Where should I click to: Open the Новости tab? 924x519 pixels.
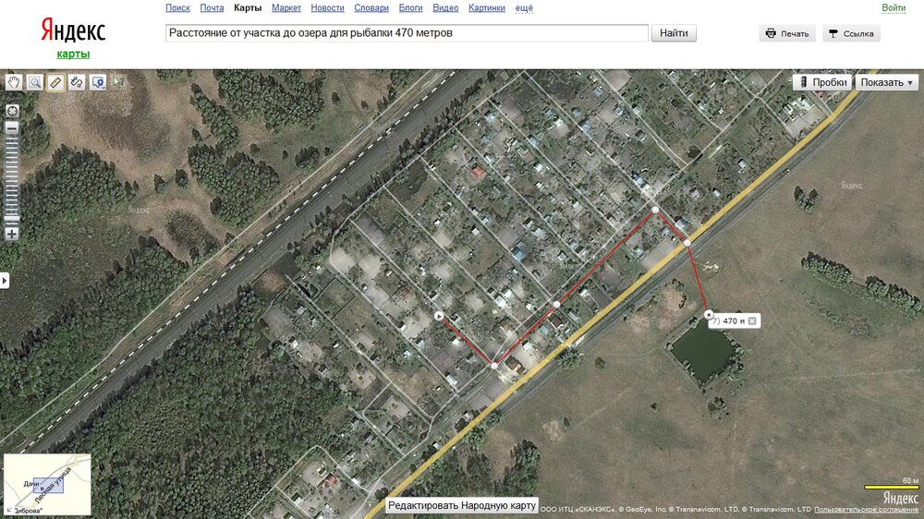tap(328, 7)
